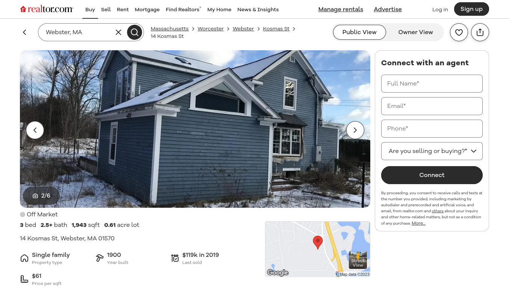
Task: Go back using the left arrow icon
Action: pyautogui.click(x=24, y=32)
